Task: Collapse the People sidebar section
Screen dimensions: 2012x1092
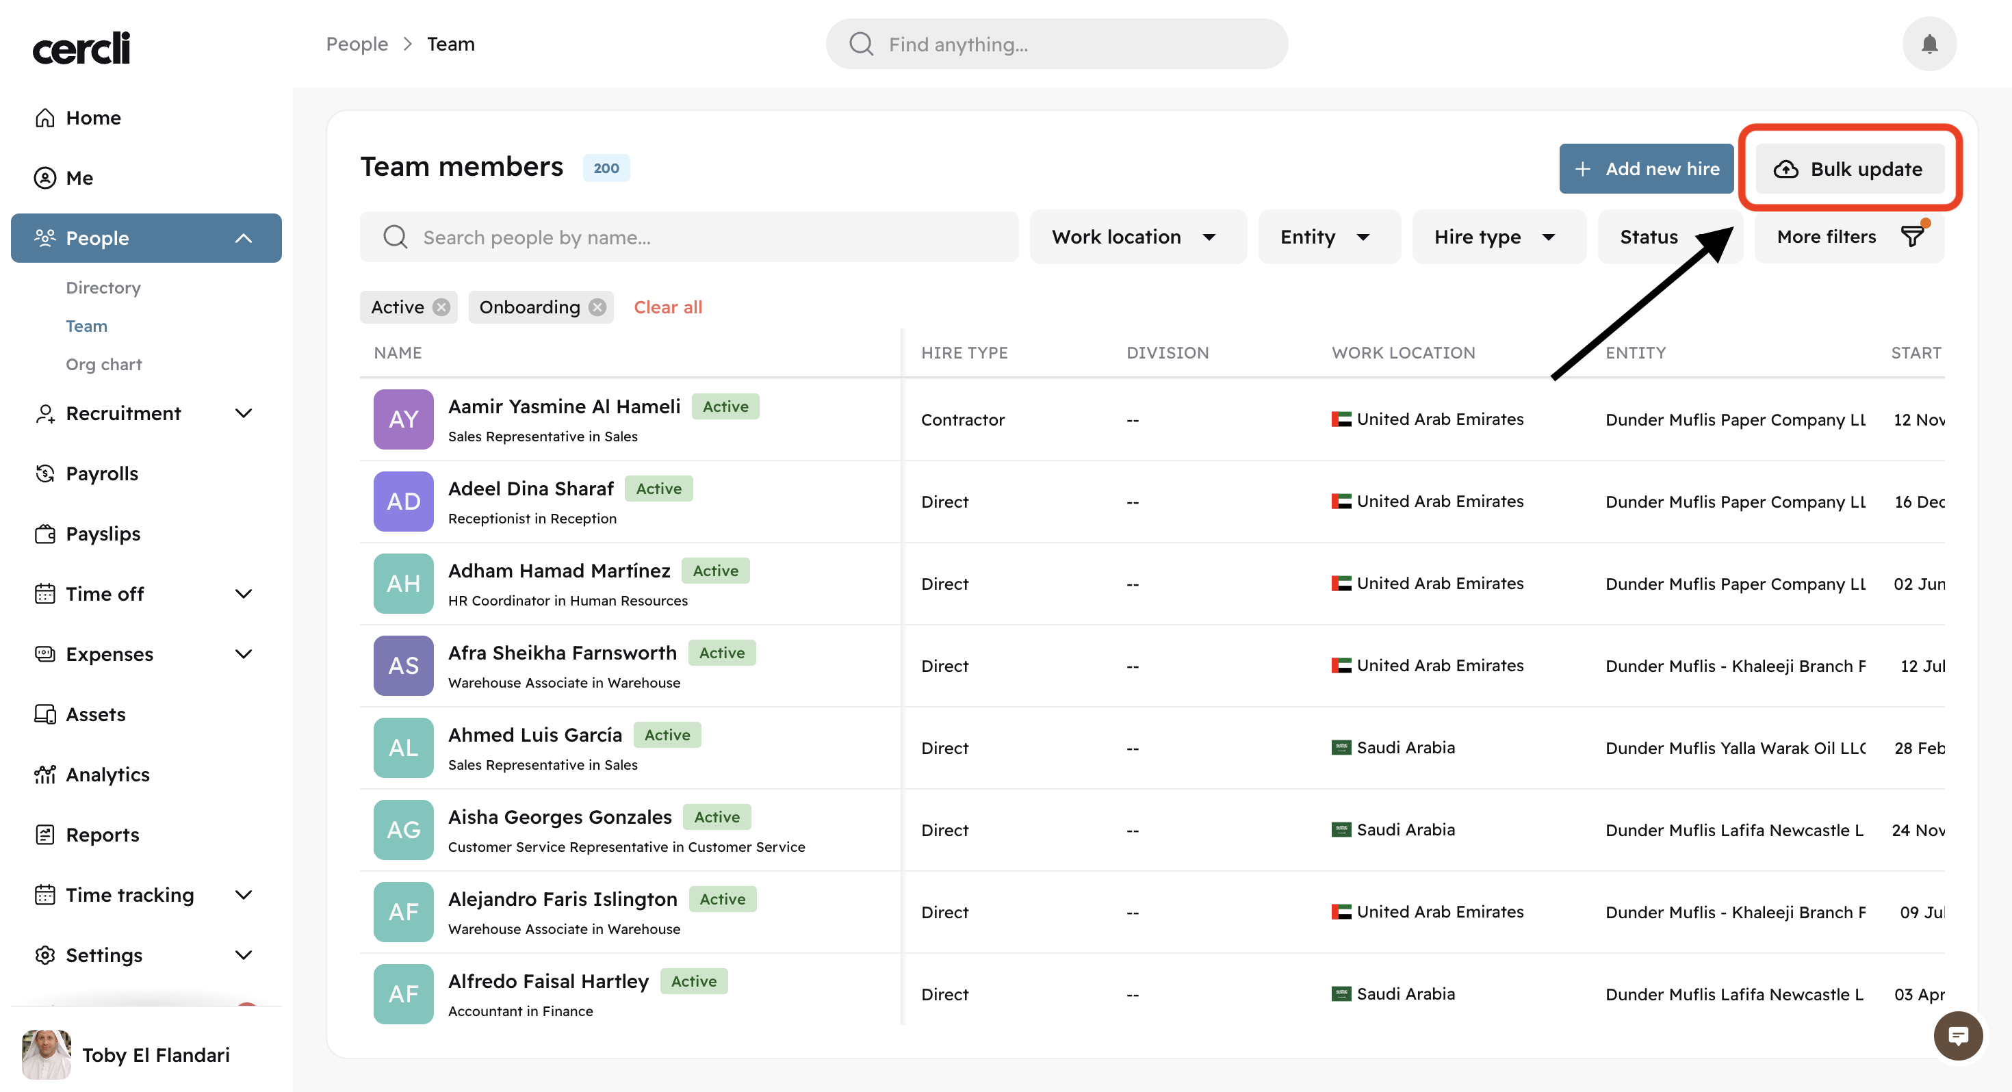Action: 244,238
